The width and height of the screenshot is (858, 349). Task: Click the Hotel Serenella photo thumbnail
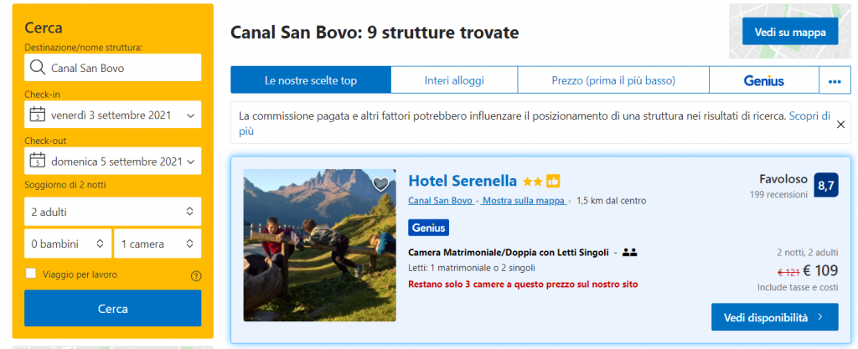coord(319,245)
